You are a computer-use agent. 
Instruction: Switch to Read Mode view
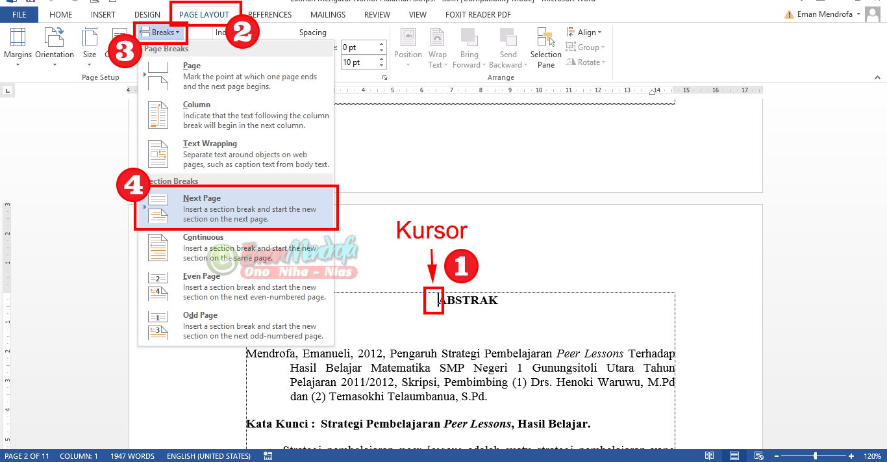pos(710,456)
